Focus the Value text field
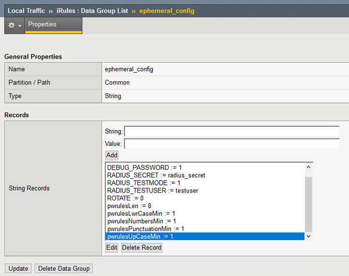This screenshot has width=349, height=276. tap(232, 144)
